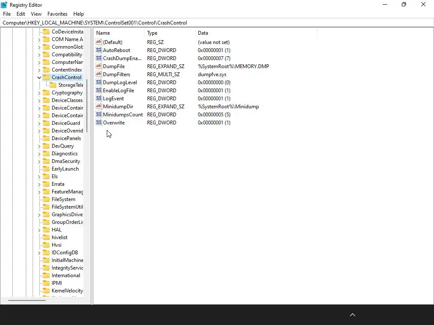Select the %SystemRoot%\MEMORY.DMP data cell
The height and width of the screenshot is (325, 434).
tap(234, 66)
